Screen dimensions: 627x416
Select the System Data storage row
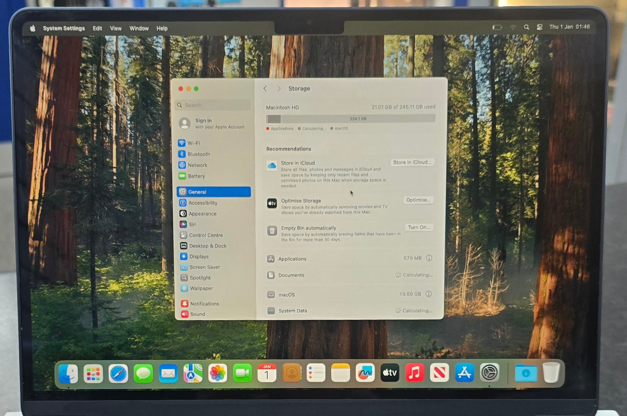click(x=350, y=311)
